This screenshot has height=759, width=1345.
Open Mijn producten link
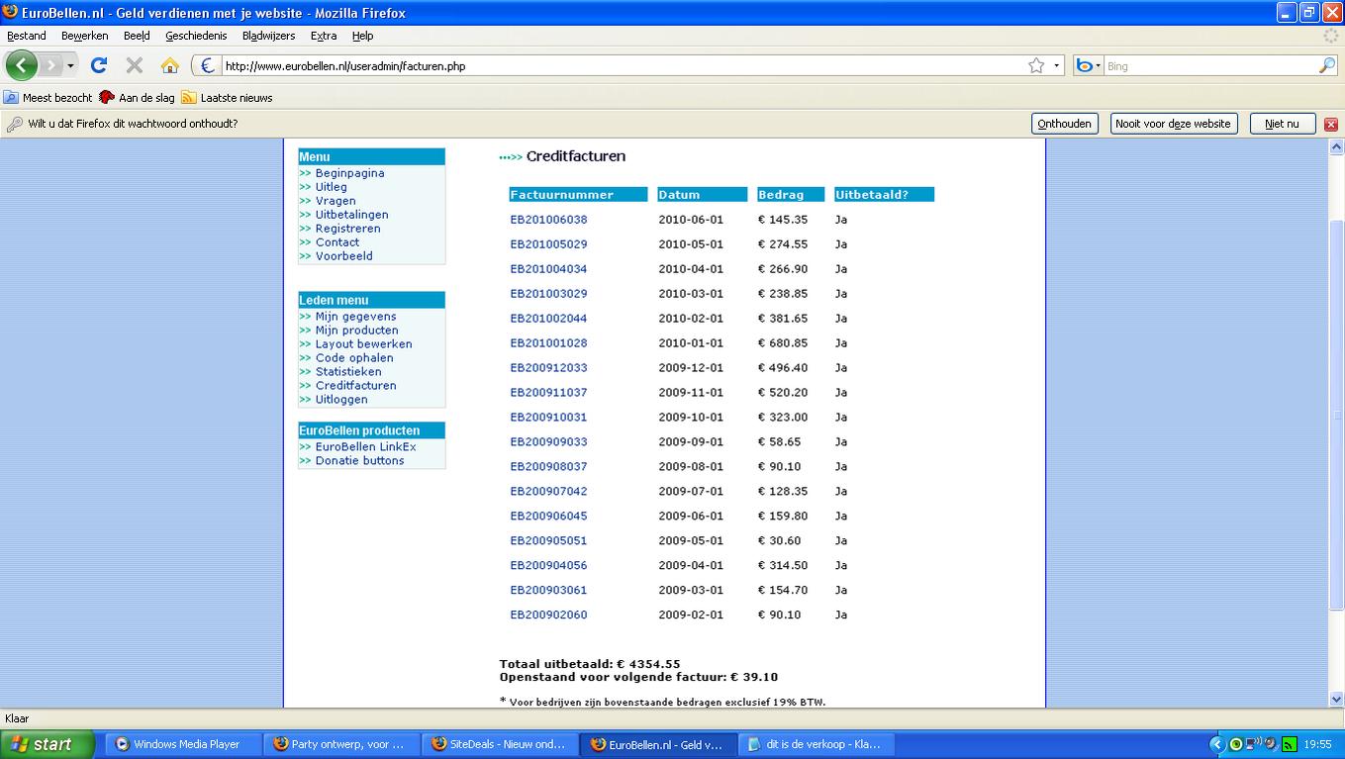356,331
